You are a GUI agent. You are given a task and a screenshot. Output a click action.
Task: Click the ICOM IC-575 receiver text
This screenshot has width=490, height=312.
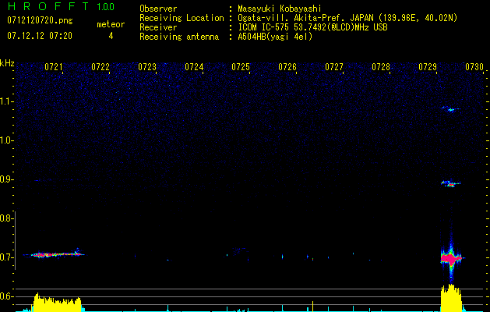click(312, 27)
